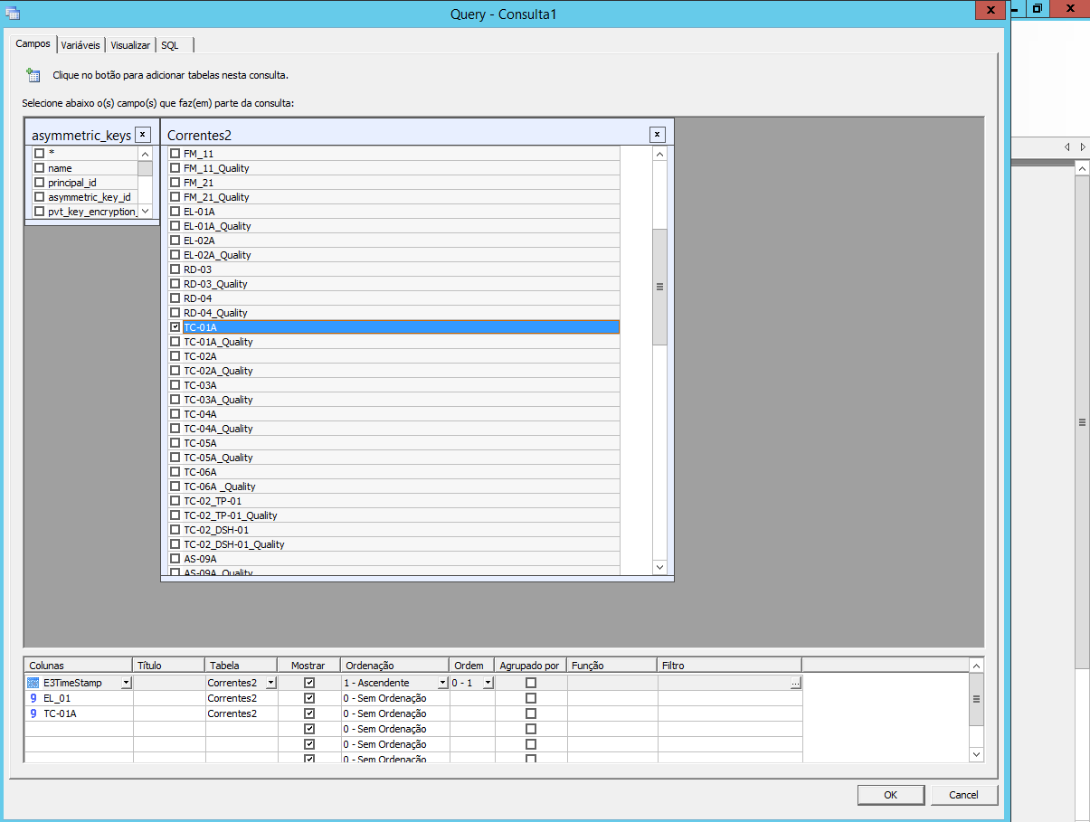Screen dimensions: 1090x822
Task: Click scroll-up arrow in Correntes2 field list
Action: click(x=659, y=154)
